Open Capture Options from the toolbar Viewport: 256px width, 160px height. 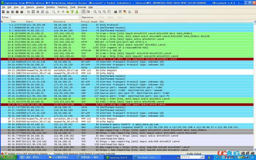[8, 12]
